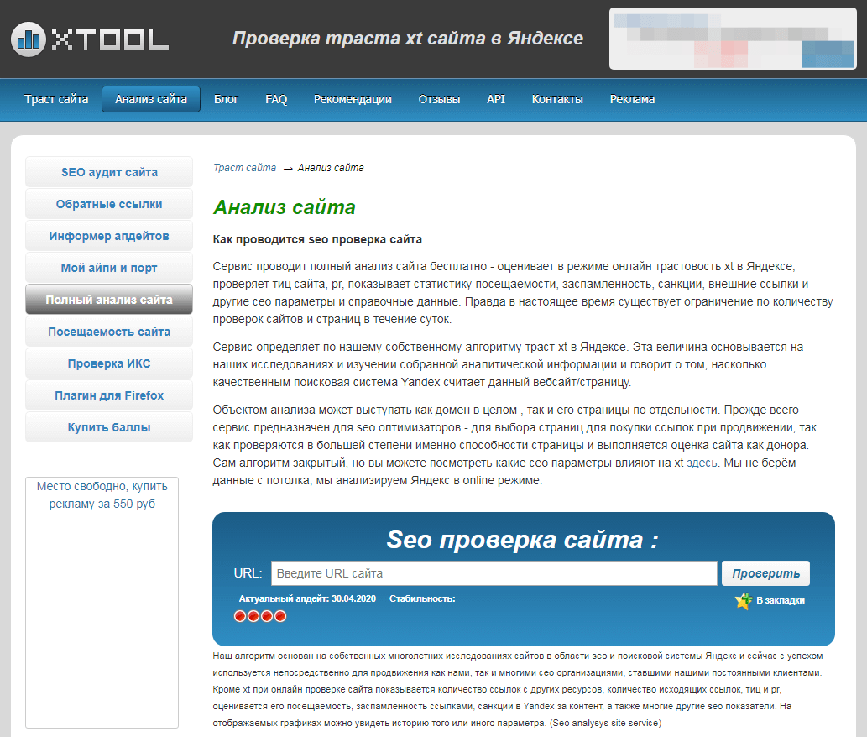This screenshot has width=867, height=737.
Task: Open Мой айпи и порт
Action: pyautogui.click(x=109, y=268)
